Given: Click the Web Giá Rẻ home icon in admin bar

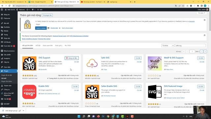Looking at the screenshot, I should (10, 10).
